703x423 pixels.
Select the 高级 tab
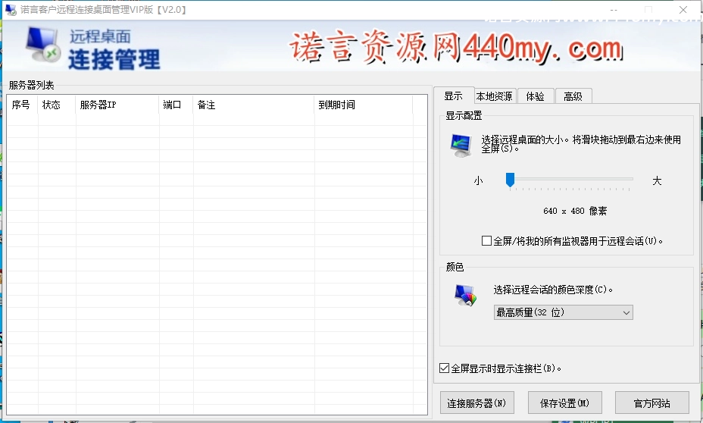click(x=573, y=96)
